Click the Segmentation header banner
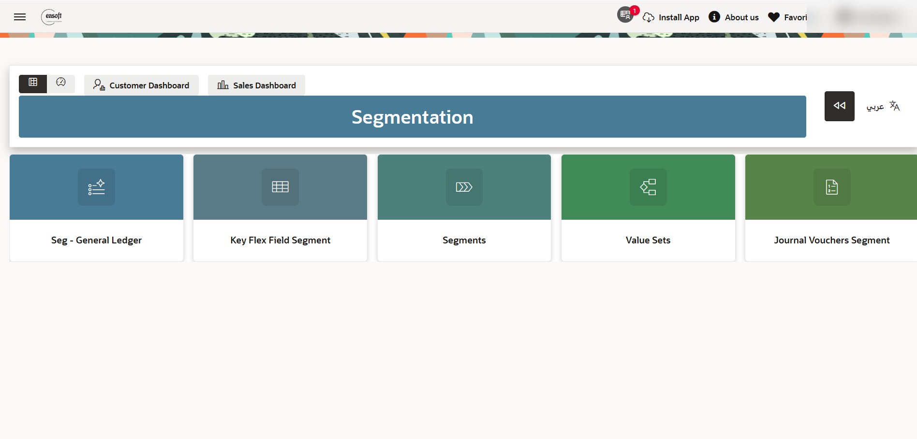This screenshot has width=917, height=439. (413, 117)
